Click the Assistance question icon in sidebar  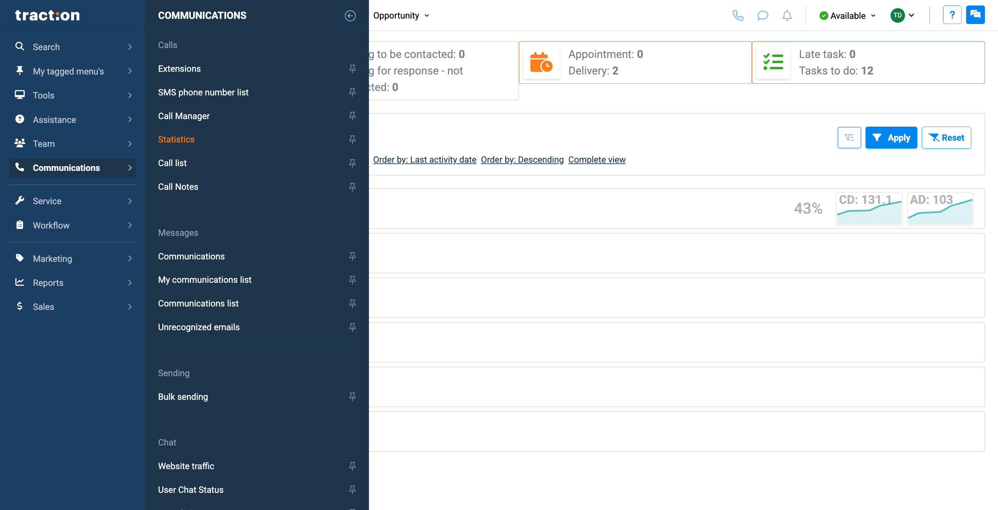tap(19, 119)
